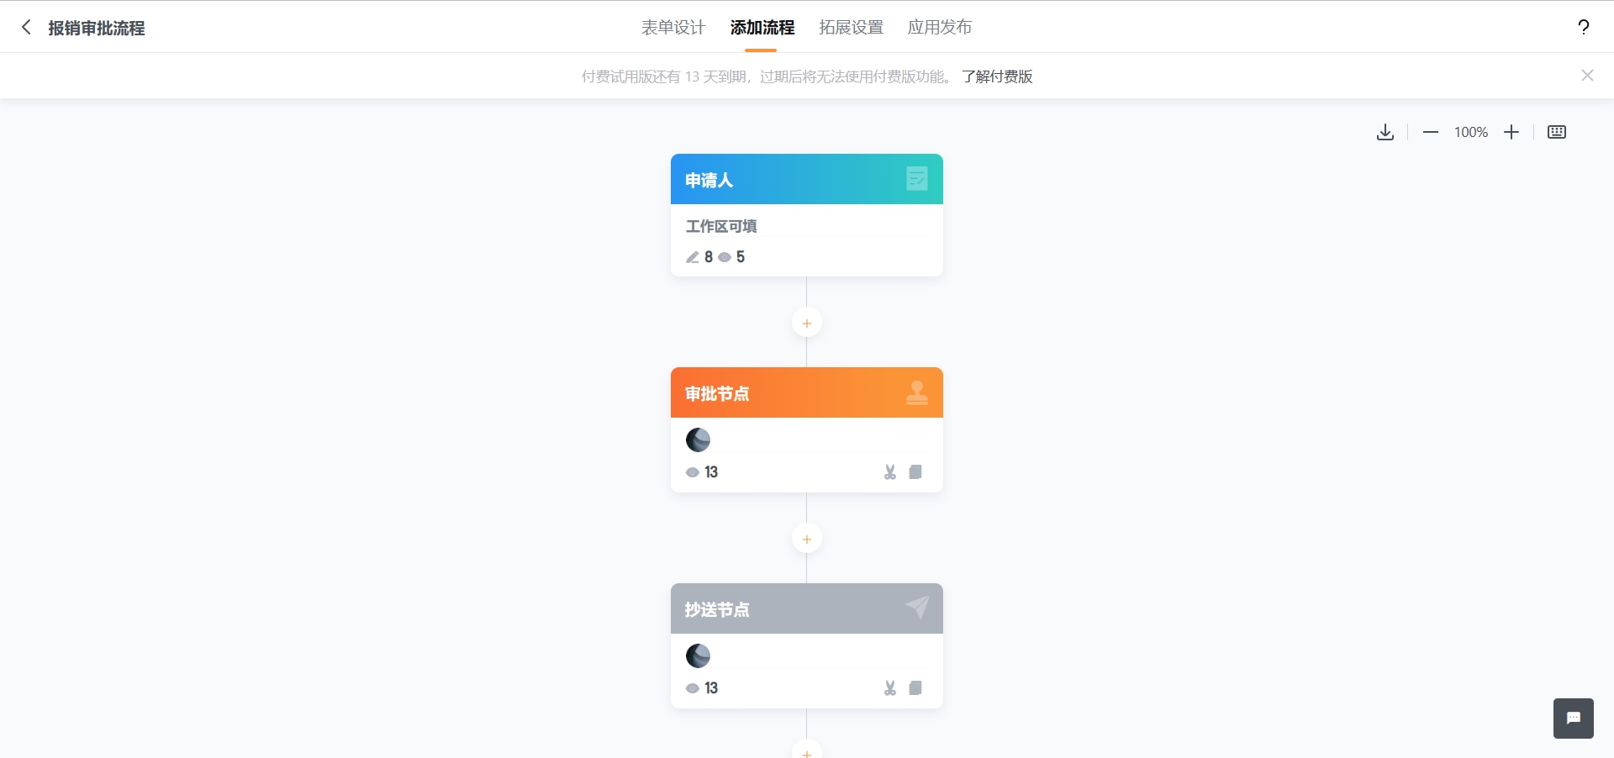This screenshot has height=758, width=1614.
Task: Click the 报销审批流程 title
Action: tap(97, 28)
